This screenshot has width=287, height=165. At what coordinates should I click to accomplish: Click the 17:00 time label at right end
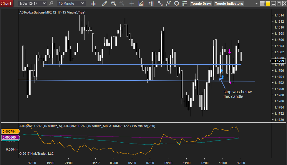[x=241, y=163]
